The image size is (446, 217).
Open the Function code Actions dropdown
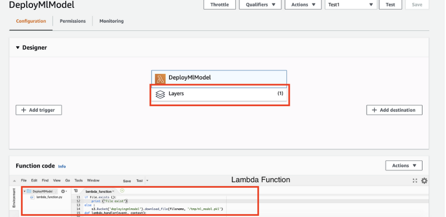pyautogui.click(x=403, y=166)
